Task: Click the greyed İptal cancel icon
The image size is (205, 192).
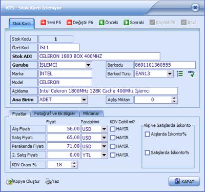Action: [183, 23]
